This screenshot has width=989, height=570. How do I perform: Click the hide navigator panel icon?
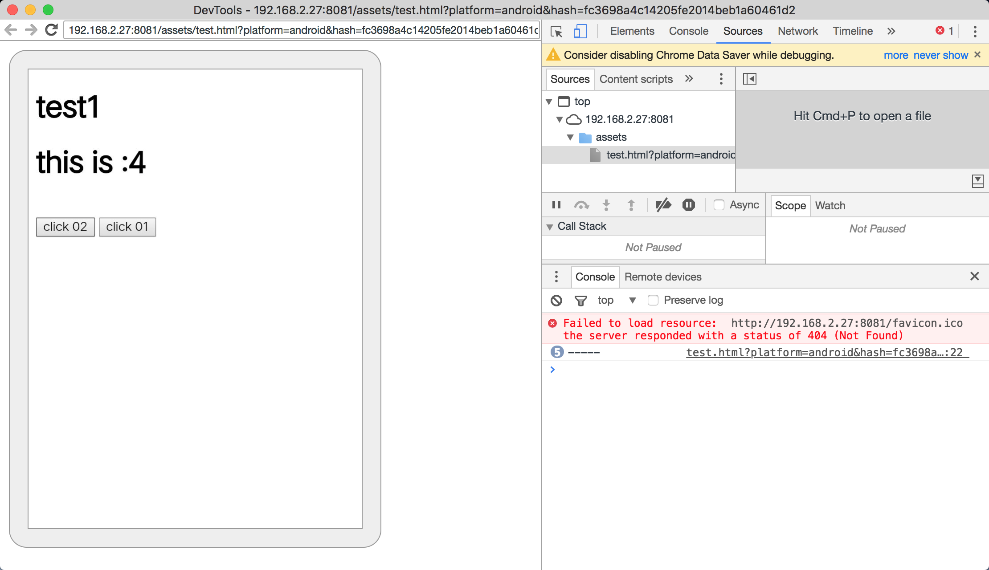[x=749, y=79]
